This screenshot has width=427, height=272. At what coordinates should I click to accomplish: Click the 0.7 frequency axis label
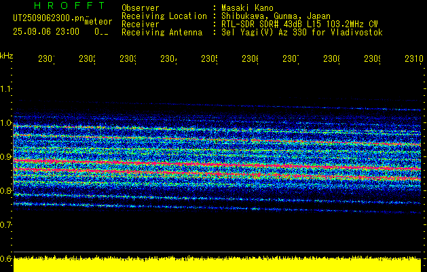[x=6, y=224]
